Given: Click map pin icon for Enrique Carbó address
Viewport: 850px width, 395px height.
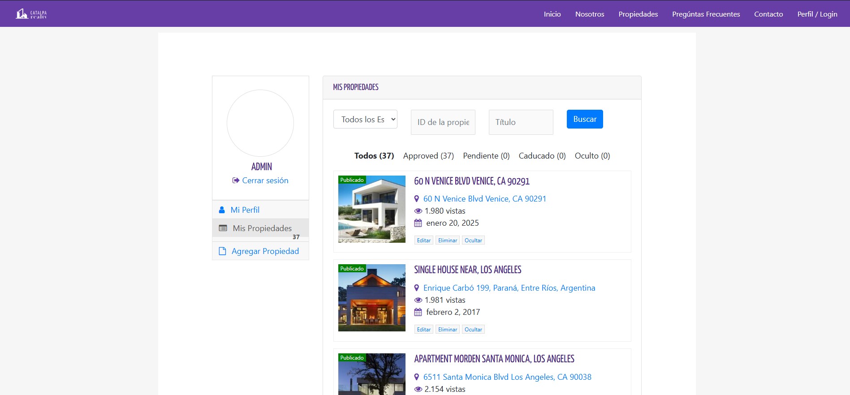Looking at the screenshot, I should pyautogui.click(x=417, y=288).
